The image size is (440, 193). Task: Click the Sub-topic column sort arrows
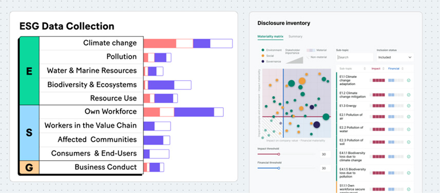click(x=365, y=68)
